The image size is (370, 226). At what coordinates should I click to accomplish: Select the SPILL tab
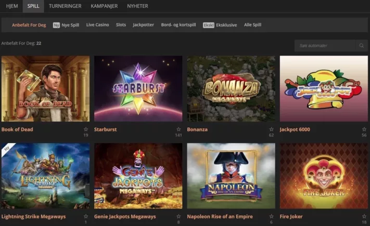33,6
